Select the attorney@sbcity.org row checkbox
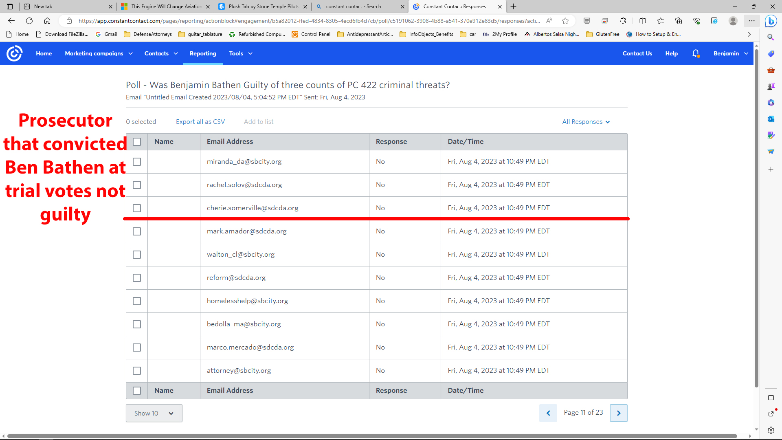 pyautogui.click(x=137, y=371)
